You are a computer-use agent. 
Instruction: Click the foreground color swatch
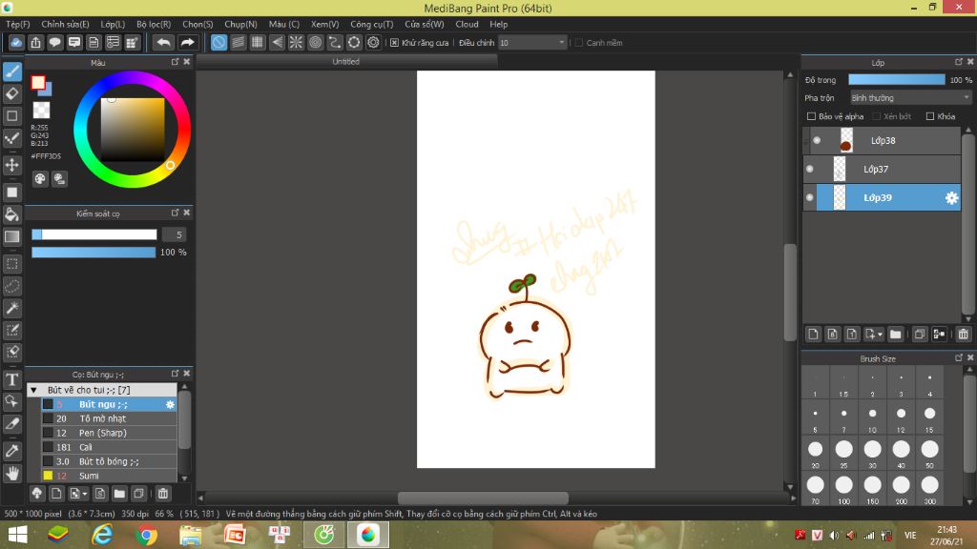[x=38, y=83]
